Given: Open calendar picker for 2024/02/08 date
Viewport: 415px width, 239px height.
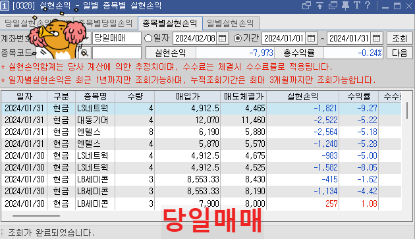Looking at the screenshot, I should click(x=223, y=38).
